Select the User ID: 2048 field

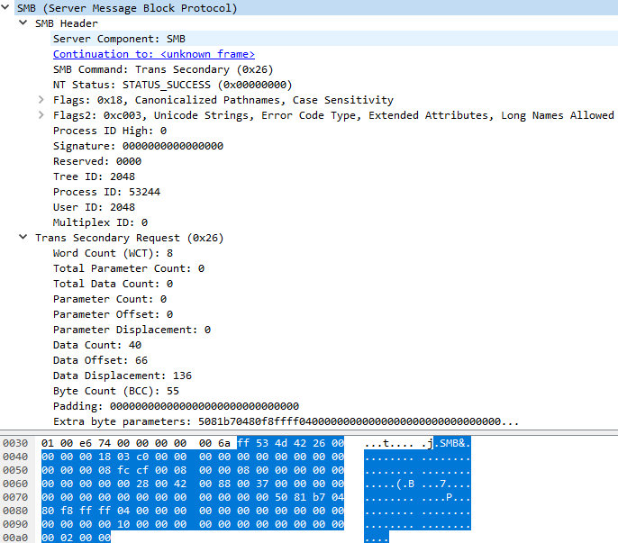[x=94, y=207]
